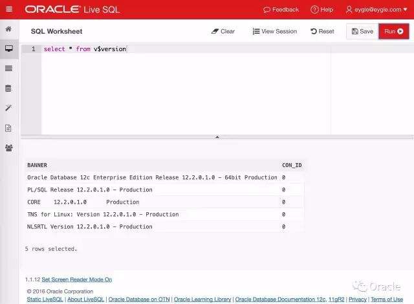Click the Oracle Live SQL logo
This screenshot has height=304, width=414.
point(72,10)
